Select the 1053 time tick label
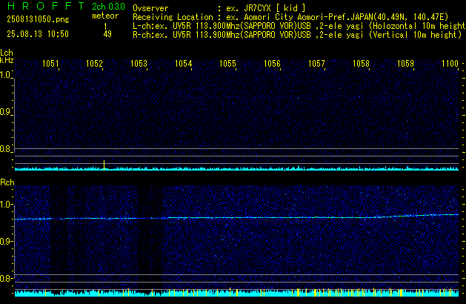 point(139,64)
